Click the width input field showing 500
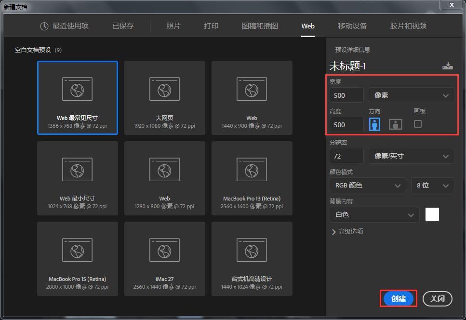 (346, 95)
